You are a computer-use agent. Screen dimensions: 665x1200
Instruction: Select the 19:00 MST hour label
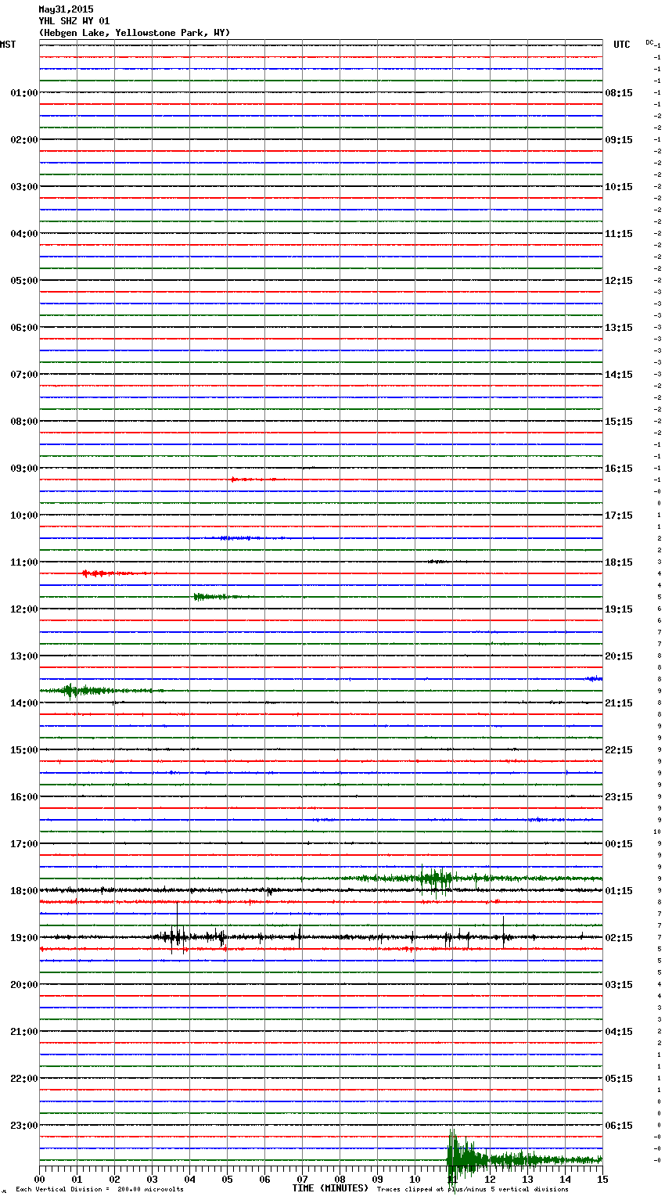[23, 938]
